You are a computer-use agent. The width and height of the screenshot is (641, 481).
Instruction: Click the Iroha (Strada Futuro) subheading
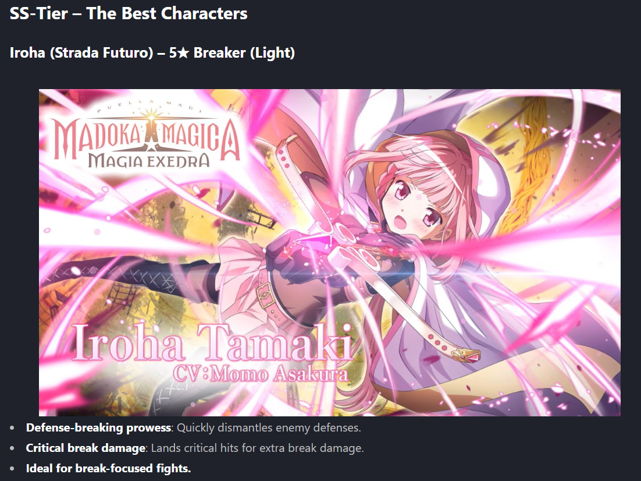coord(152,53)
